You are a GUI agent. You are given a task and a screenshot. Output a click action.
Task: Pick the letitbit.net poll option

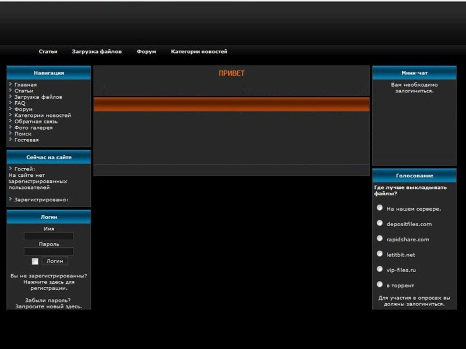click(380, 254)
